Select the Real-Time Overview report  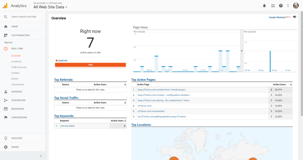click(16, 56)
